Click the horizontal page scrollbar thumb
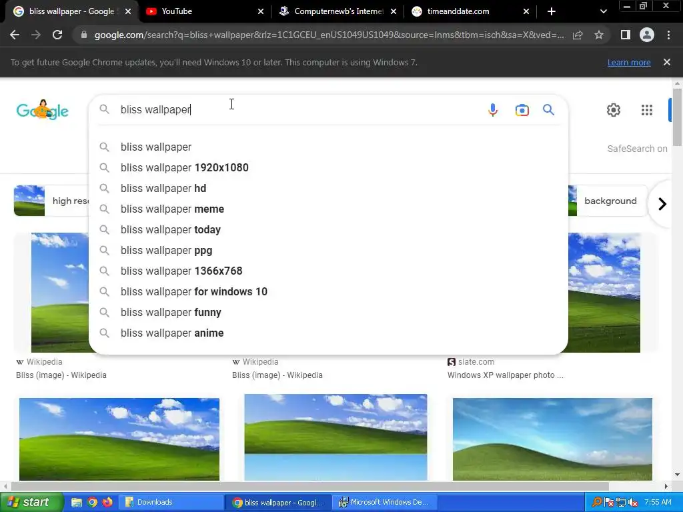The height and width of the screenshot is (512, 683). 309,486
